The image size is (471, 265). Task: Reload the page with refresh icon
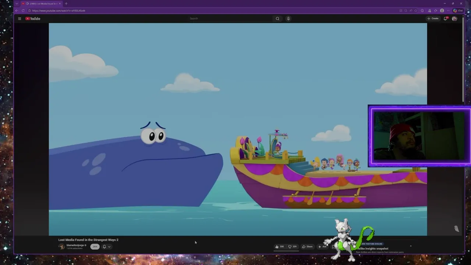[23, 11]
